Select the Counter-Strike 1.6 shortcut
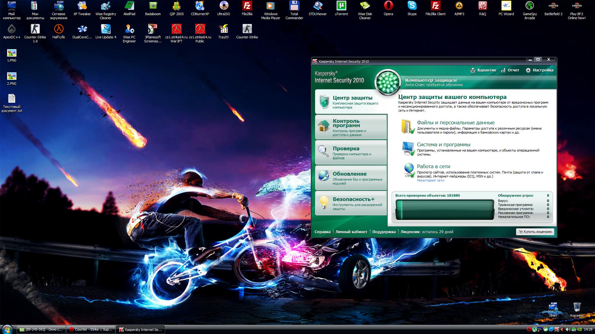Screen dimensions: 595x334 35,34
